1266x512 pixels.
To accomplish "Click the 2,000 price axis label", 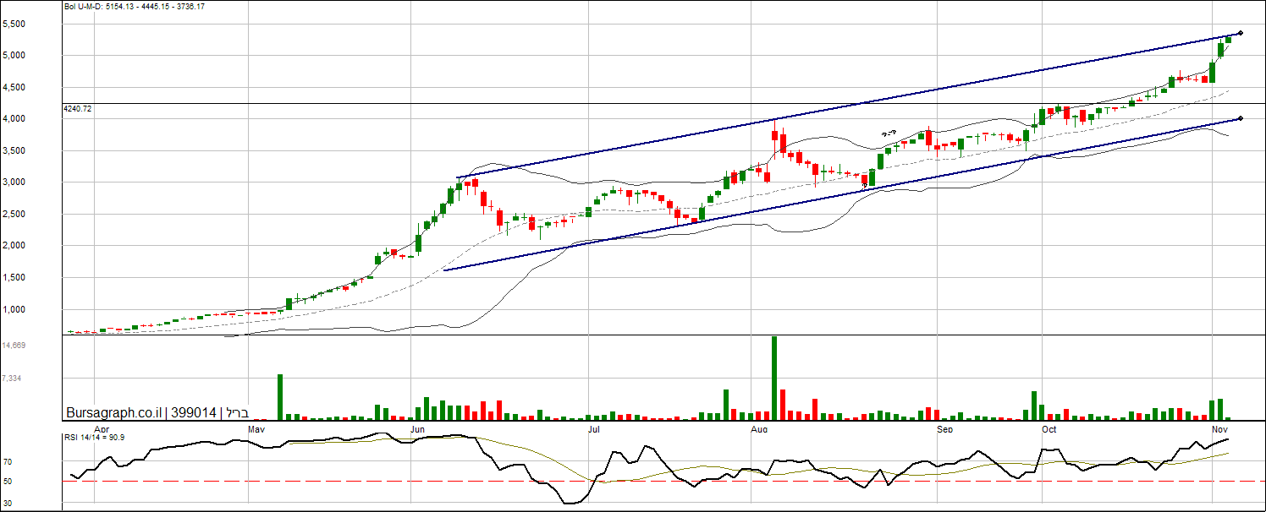I will pos(14,246).
